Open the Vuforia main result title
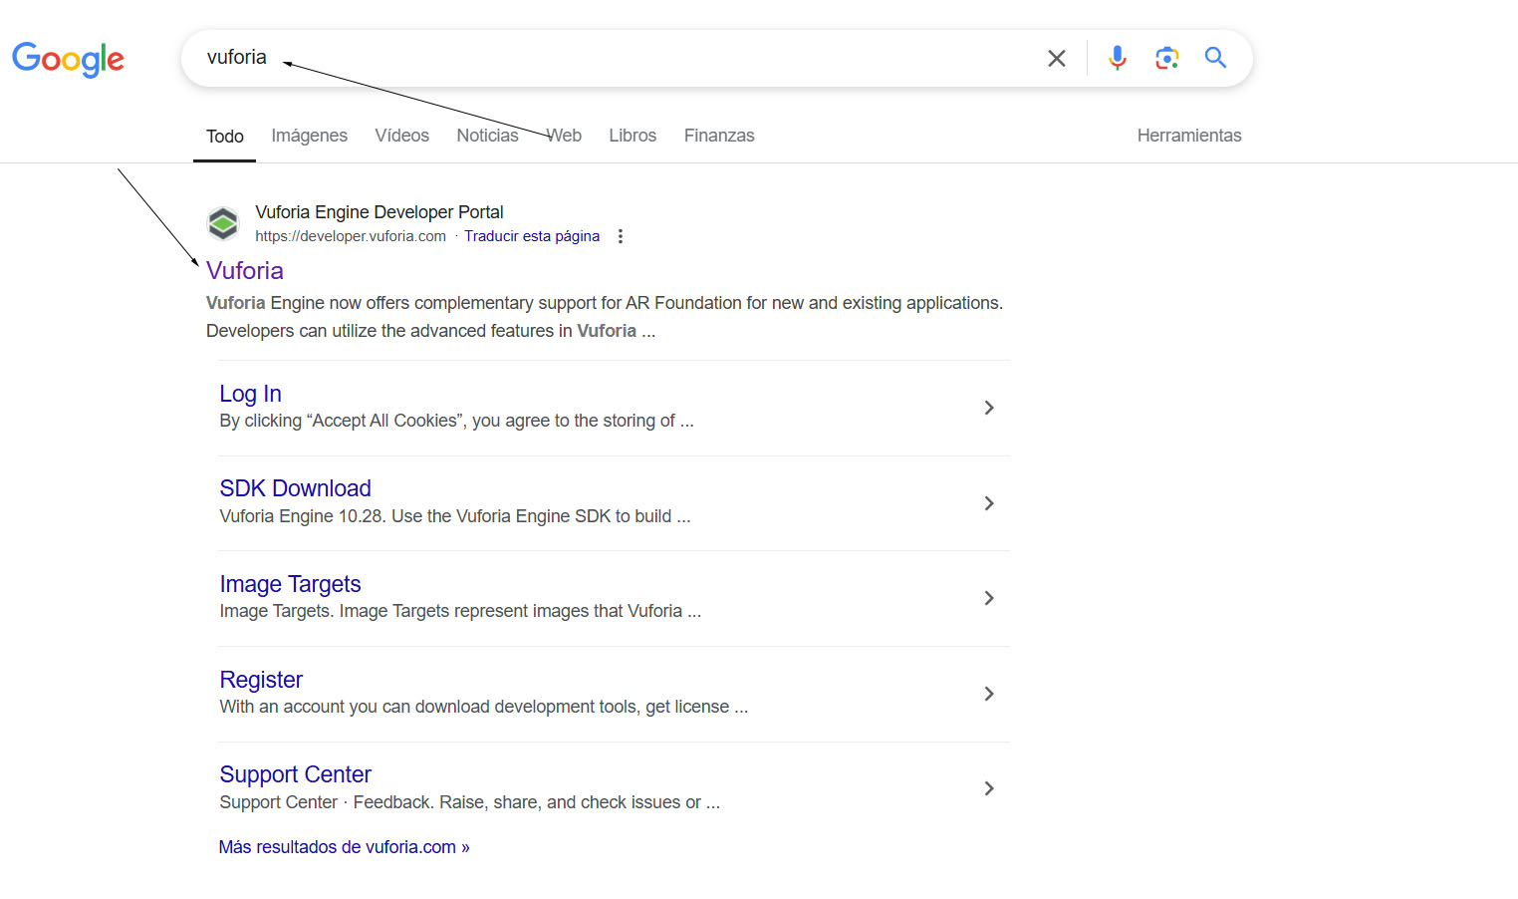This screenshot has width=1518, height=899. 245,271
